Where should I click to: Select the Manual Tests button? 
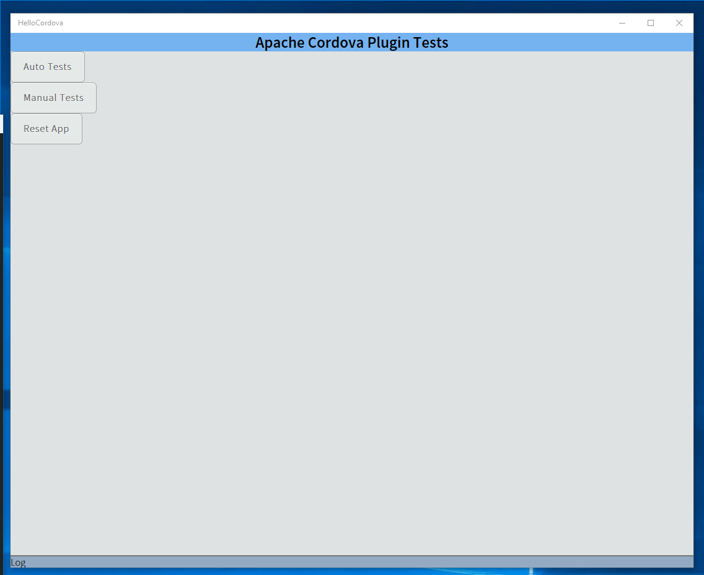[53, 98]
